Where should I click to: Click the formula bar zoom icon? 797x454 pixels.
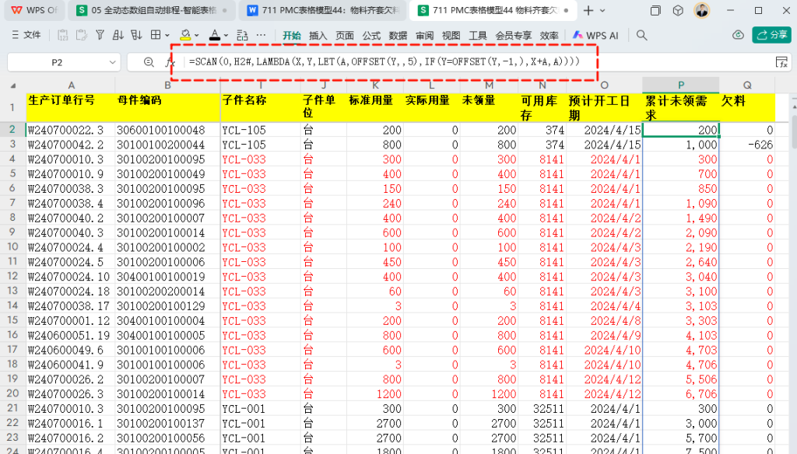tap(149, 62)
